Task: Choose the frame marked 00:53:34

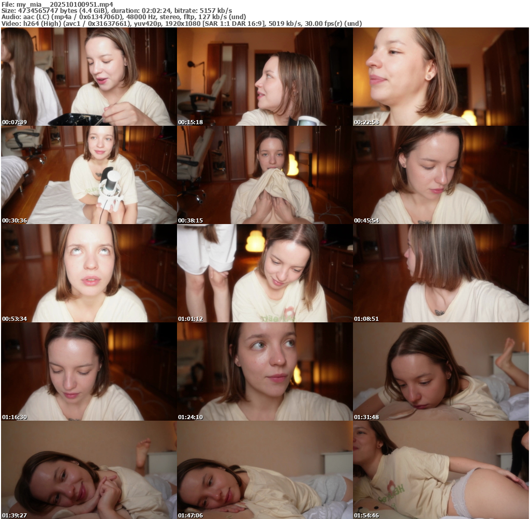Action: click(x=89, y=273)
